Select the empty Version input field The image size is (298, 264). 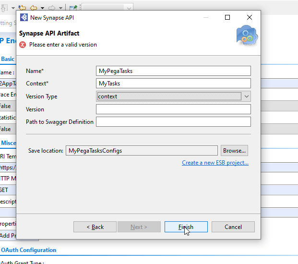(173, 109)
